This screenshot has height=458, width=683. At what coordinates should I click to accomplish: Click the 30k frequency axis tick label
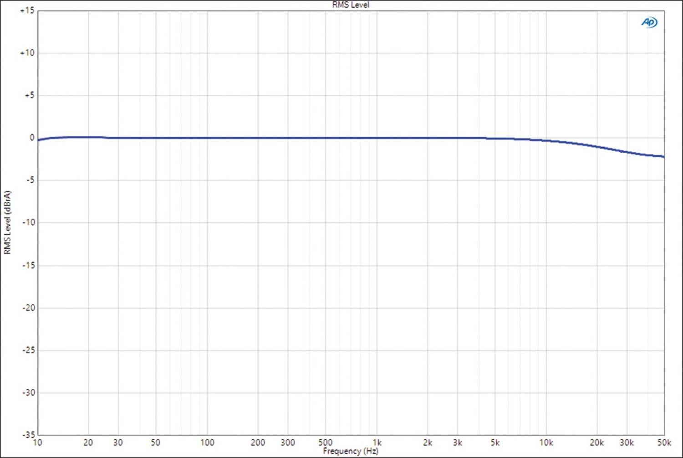point(627,443)
